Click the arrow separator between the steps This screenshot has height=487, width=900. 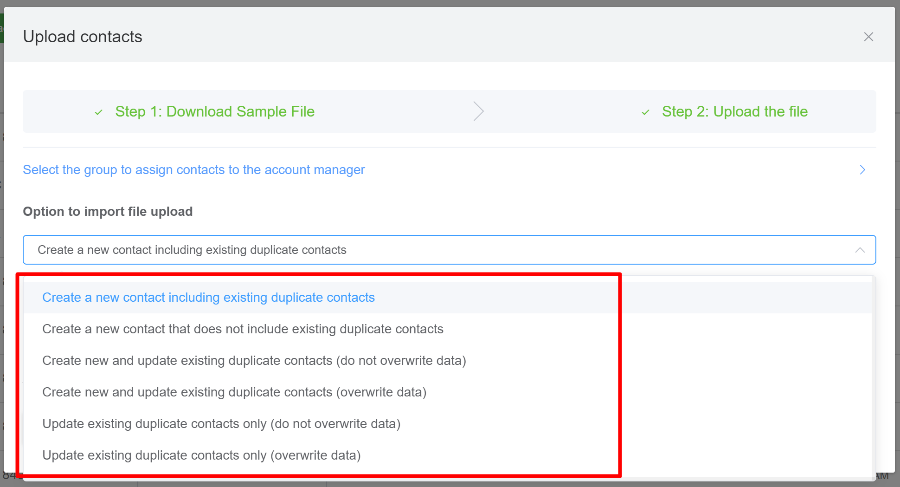pyautogui.click(x=478, y=111)
